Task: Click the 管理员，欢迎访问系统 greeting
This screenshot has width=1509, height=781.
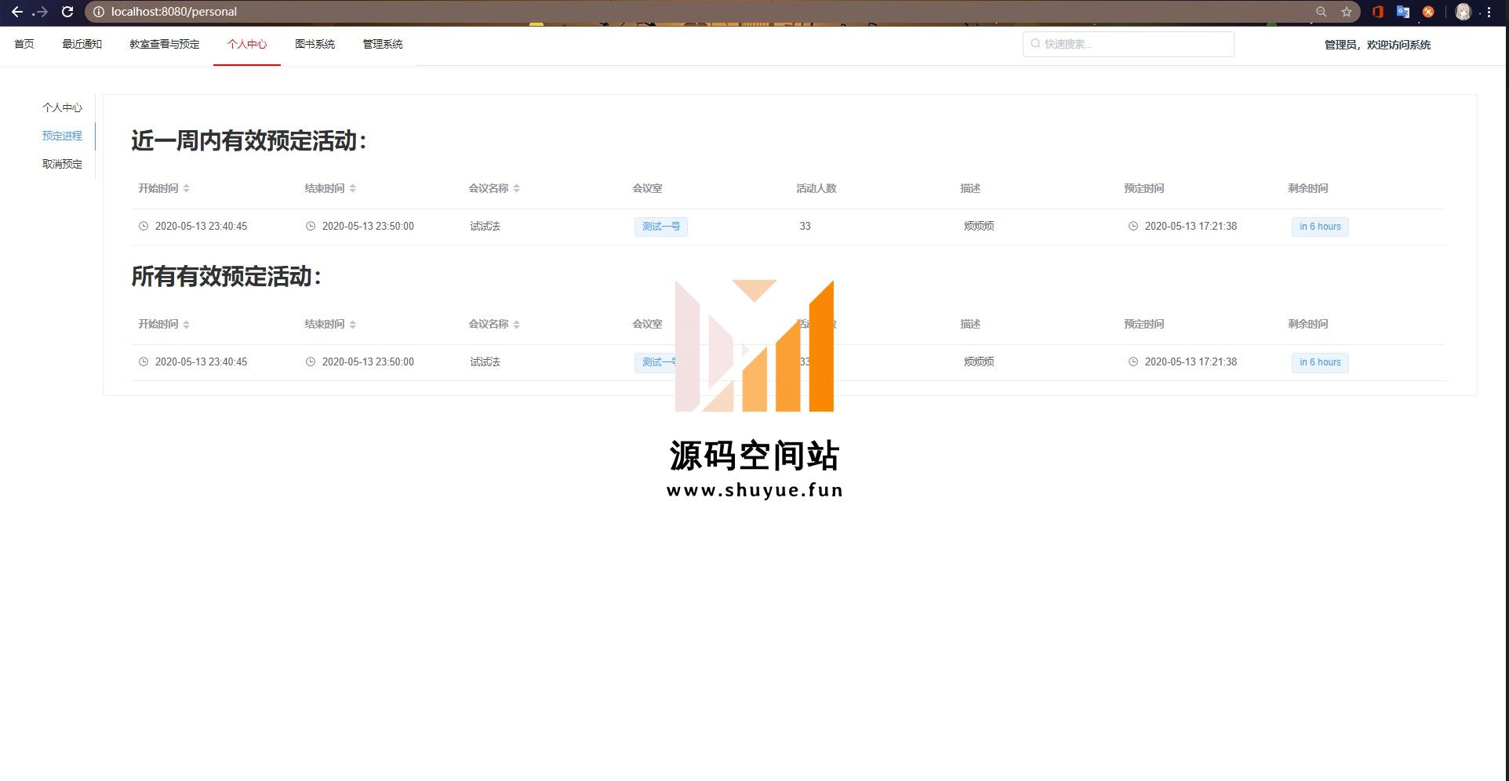Action: [x=1377, y=45]
